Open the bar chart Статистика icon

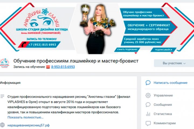pyautogui.click(x=148, y=114)
